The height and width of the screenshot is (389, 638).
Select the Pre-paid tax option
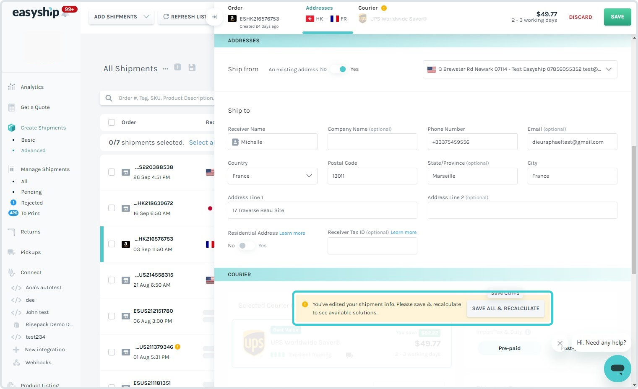tap(509, 348)
